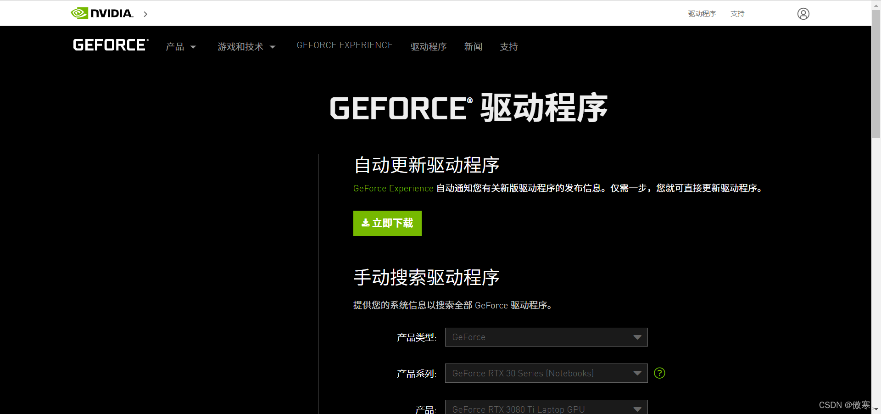Click the scrollbar down arrow

point(876,409)
